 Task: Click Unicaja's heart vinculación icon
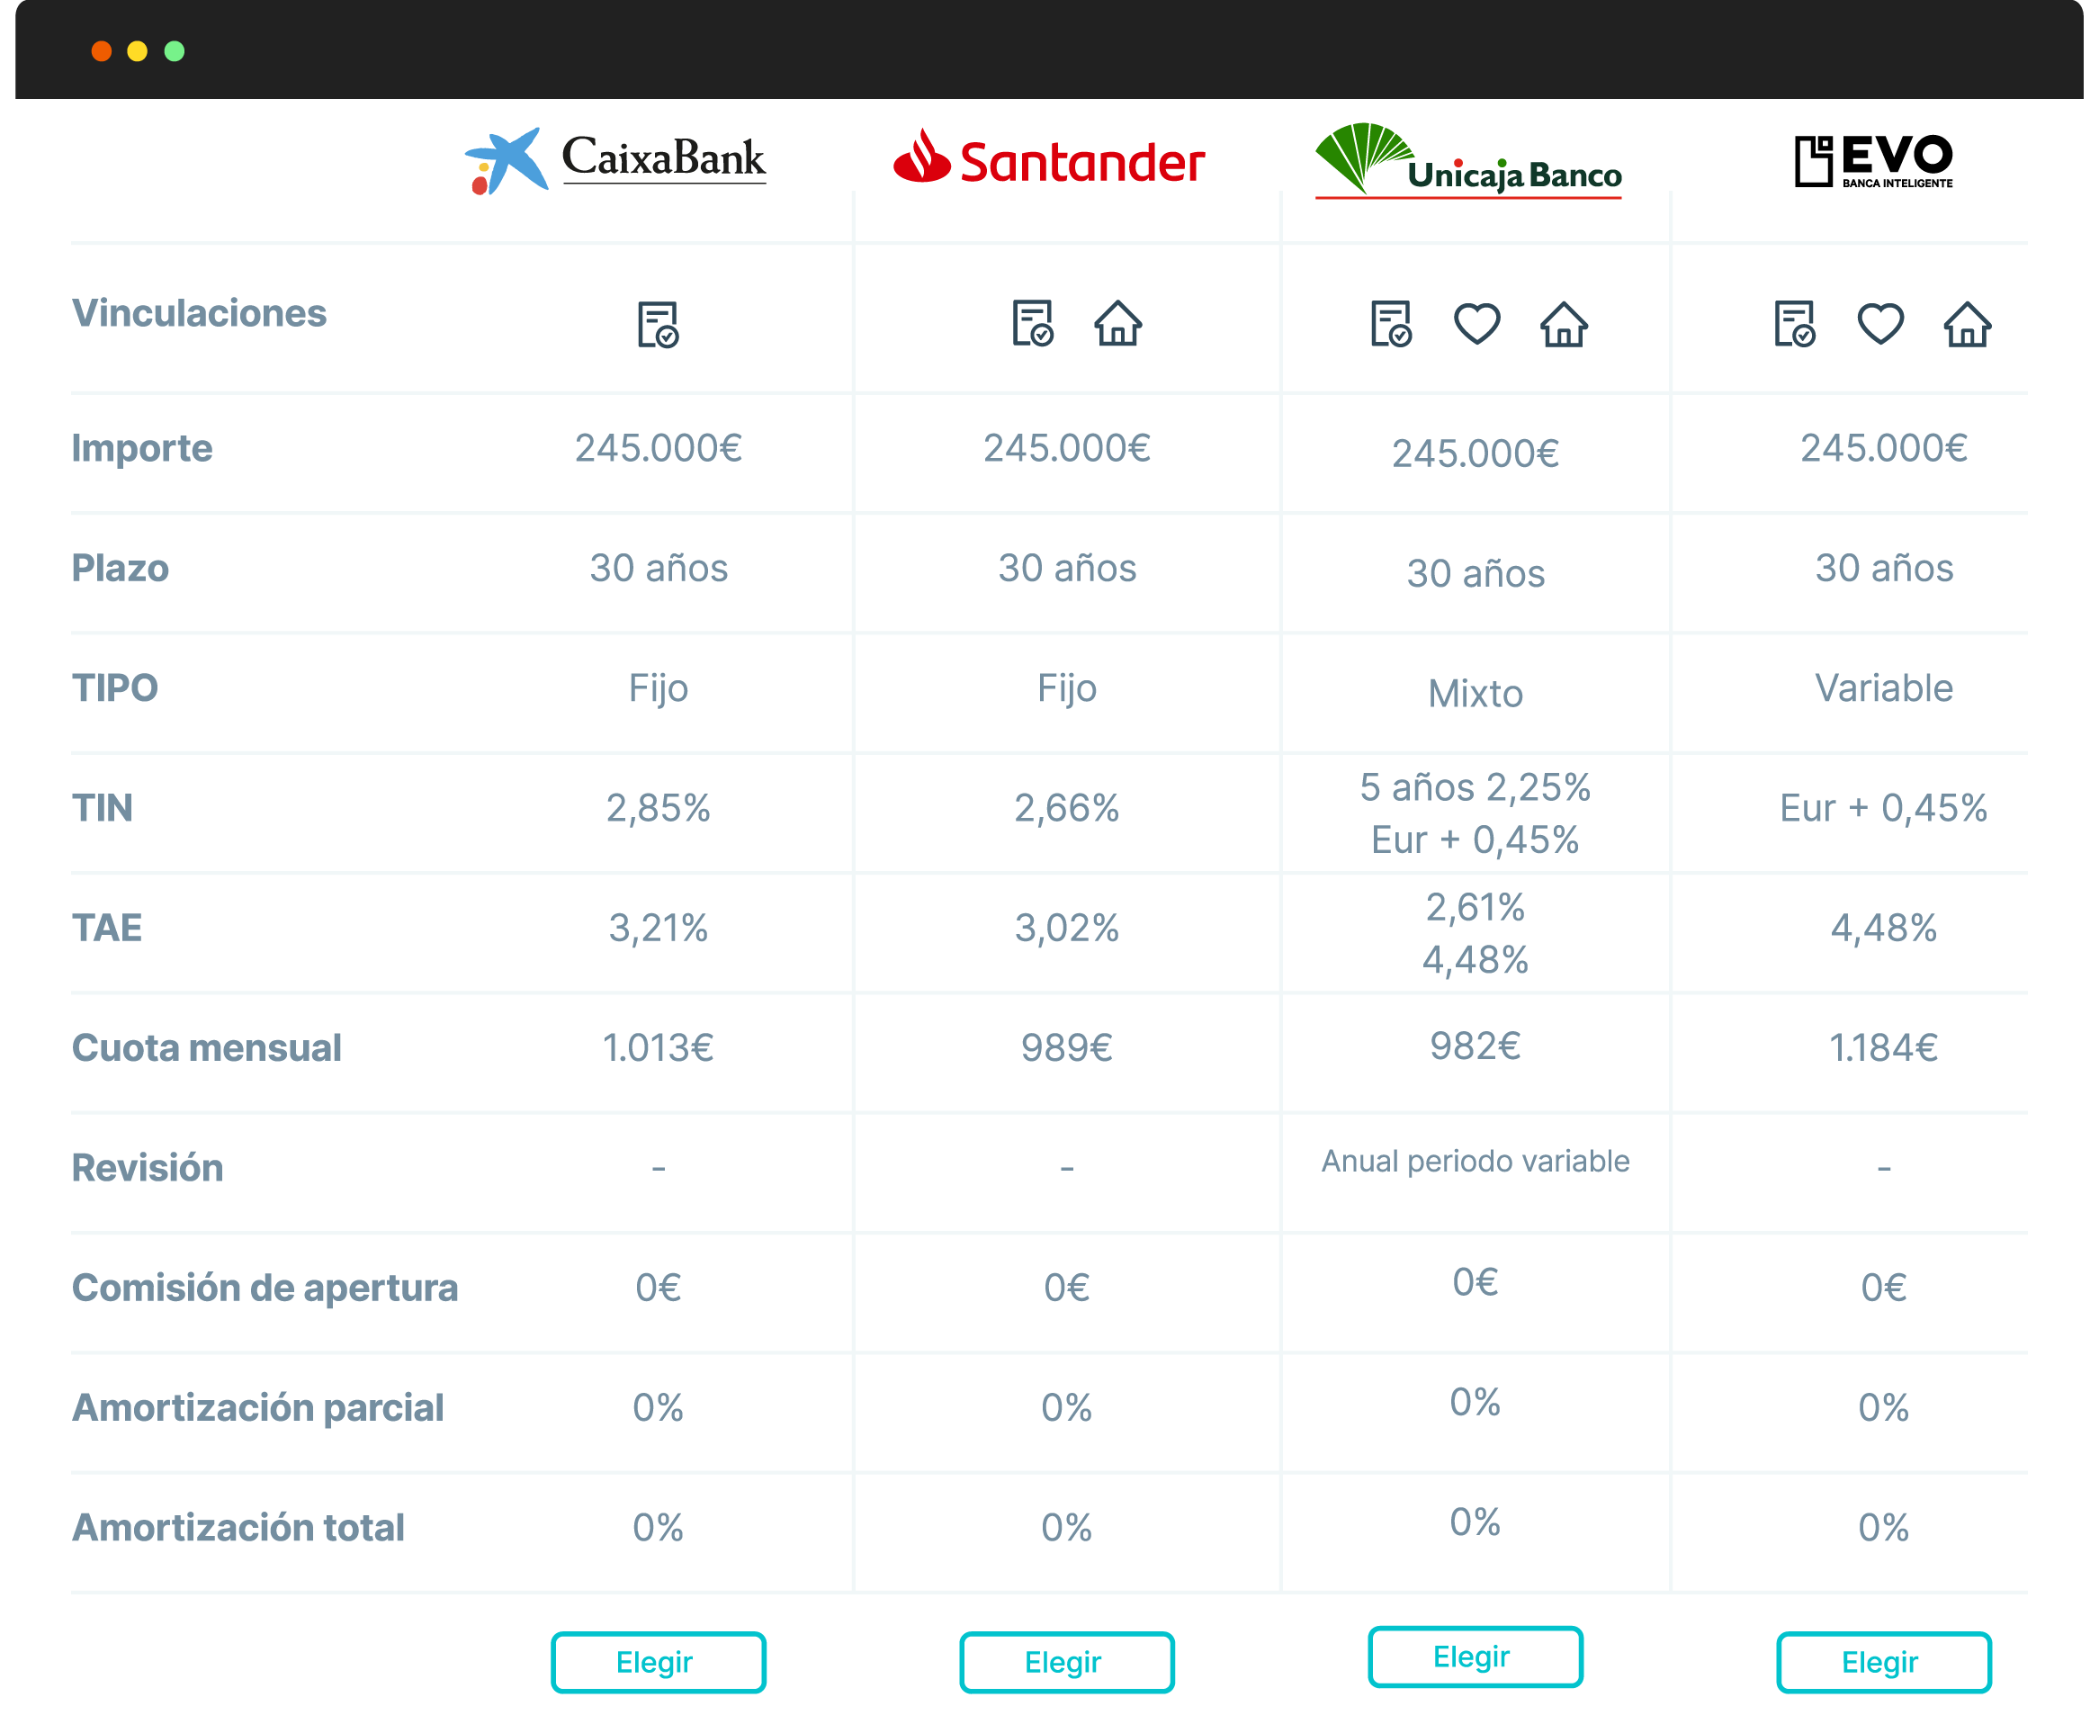click(x=1476, y=323)
